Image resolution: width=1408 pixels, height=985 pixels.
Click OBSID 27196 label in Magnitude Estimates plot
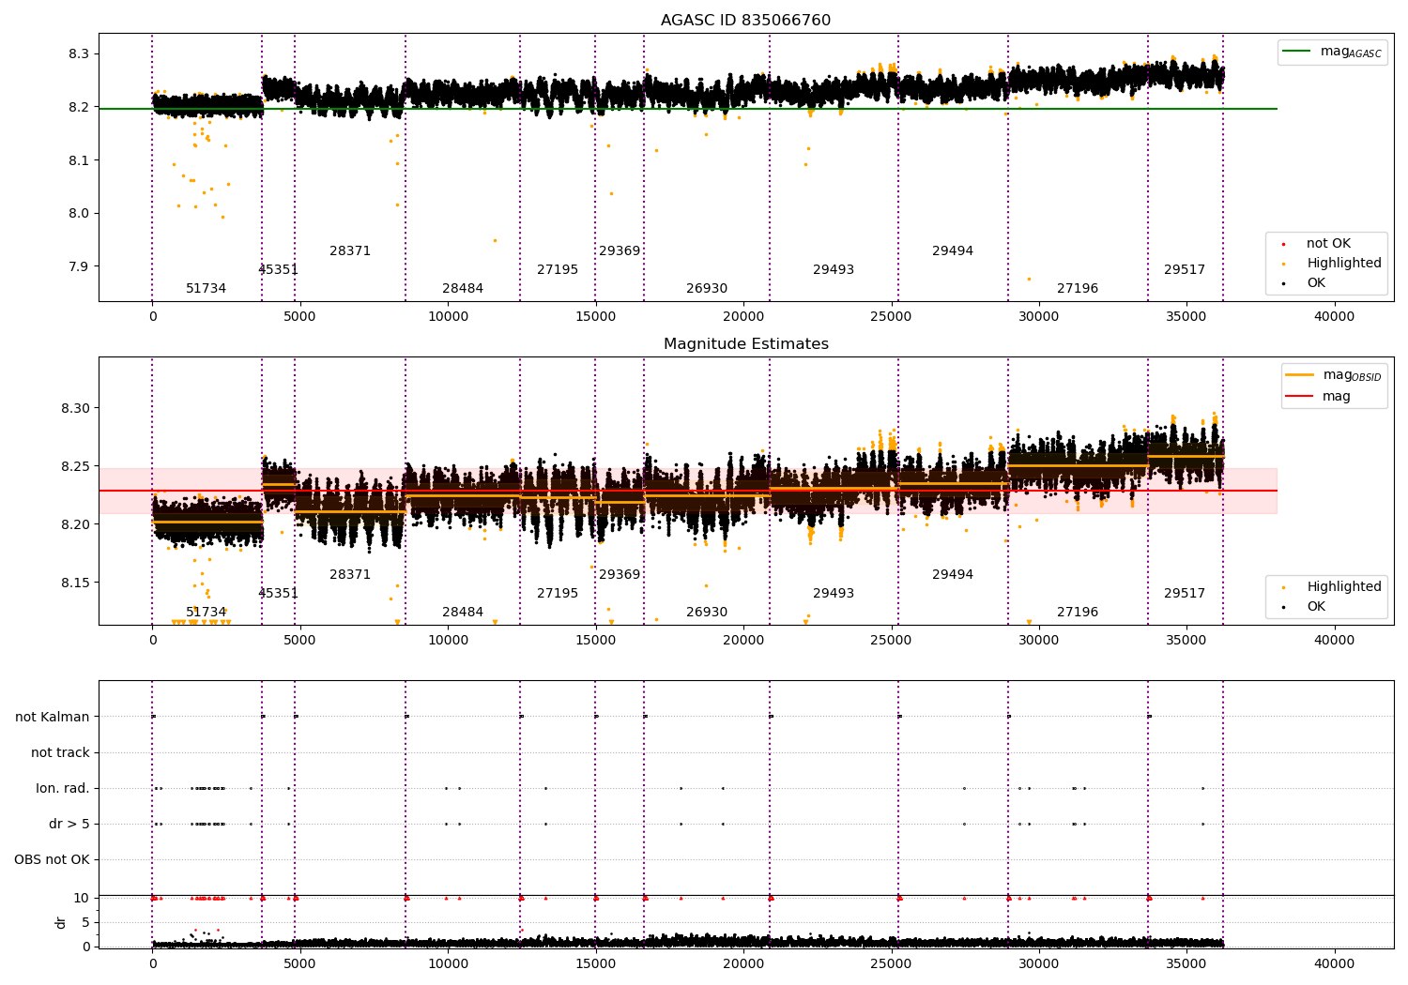click(x=1078, y=613)
